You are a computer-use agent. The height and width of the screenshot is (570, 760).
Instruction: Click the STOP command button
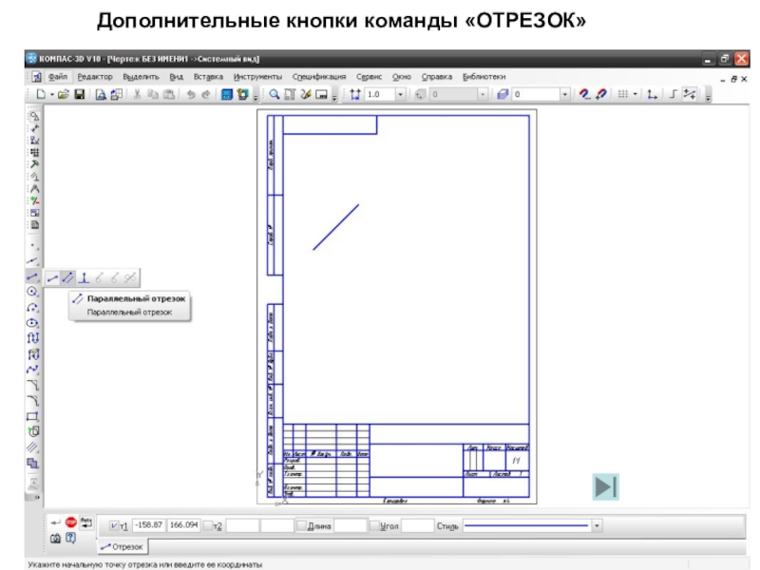70,522
